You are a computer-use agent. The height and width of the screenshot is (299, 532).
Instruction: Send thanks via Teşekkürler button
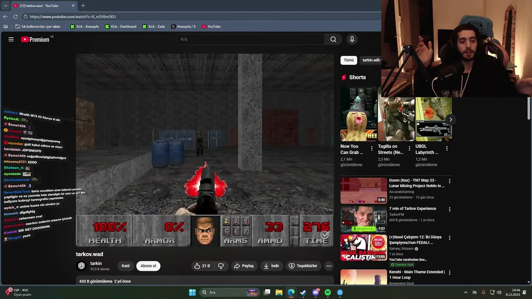(303, 266)
